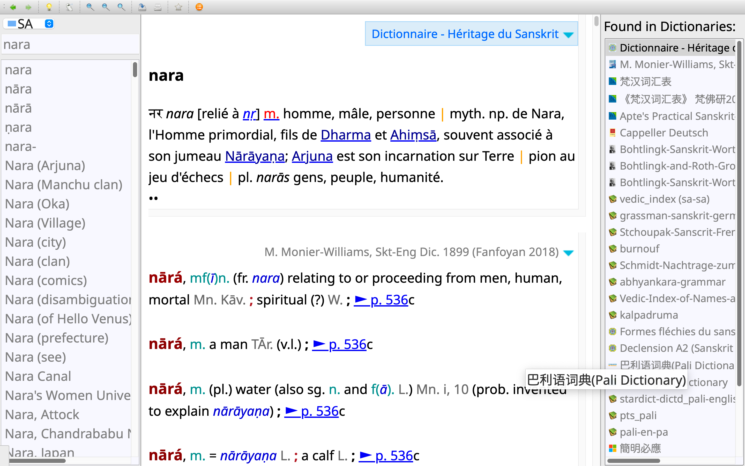745x466 pixels.
Task: Jump to vedic_index (sa-sa) dictionary
Action: [x=671, y=199]
